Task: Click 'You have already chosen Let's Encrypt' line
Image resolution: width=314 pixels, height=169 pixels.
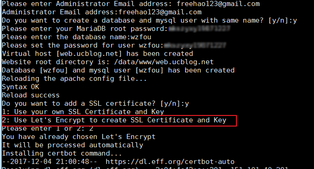Action: point(78,137)
